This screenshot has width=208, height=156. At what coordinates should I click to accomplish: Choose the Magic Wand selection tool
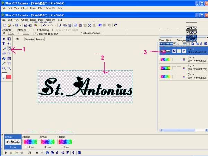click(9, 49)
